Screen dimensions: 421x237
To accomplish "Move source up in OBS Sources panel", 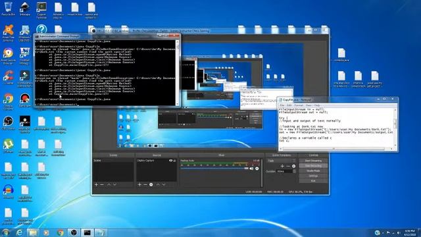I will tap(158, 184).
